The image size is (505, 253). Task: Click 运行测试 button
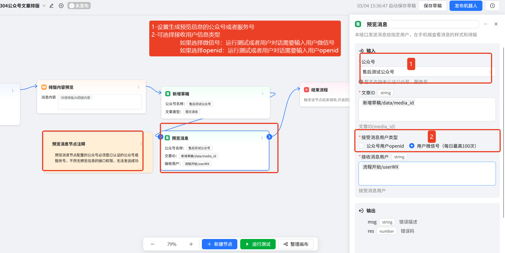coord(258,244)
